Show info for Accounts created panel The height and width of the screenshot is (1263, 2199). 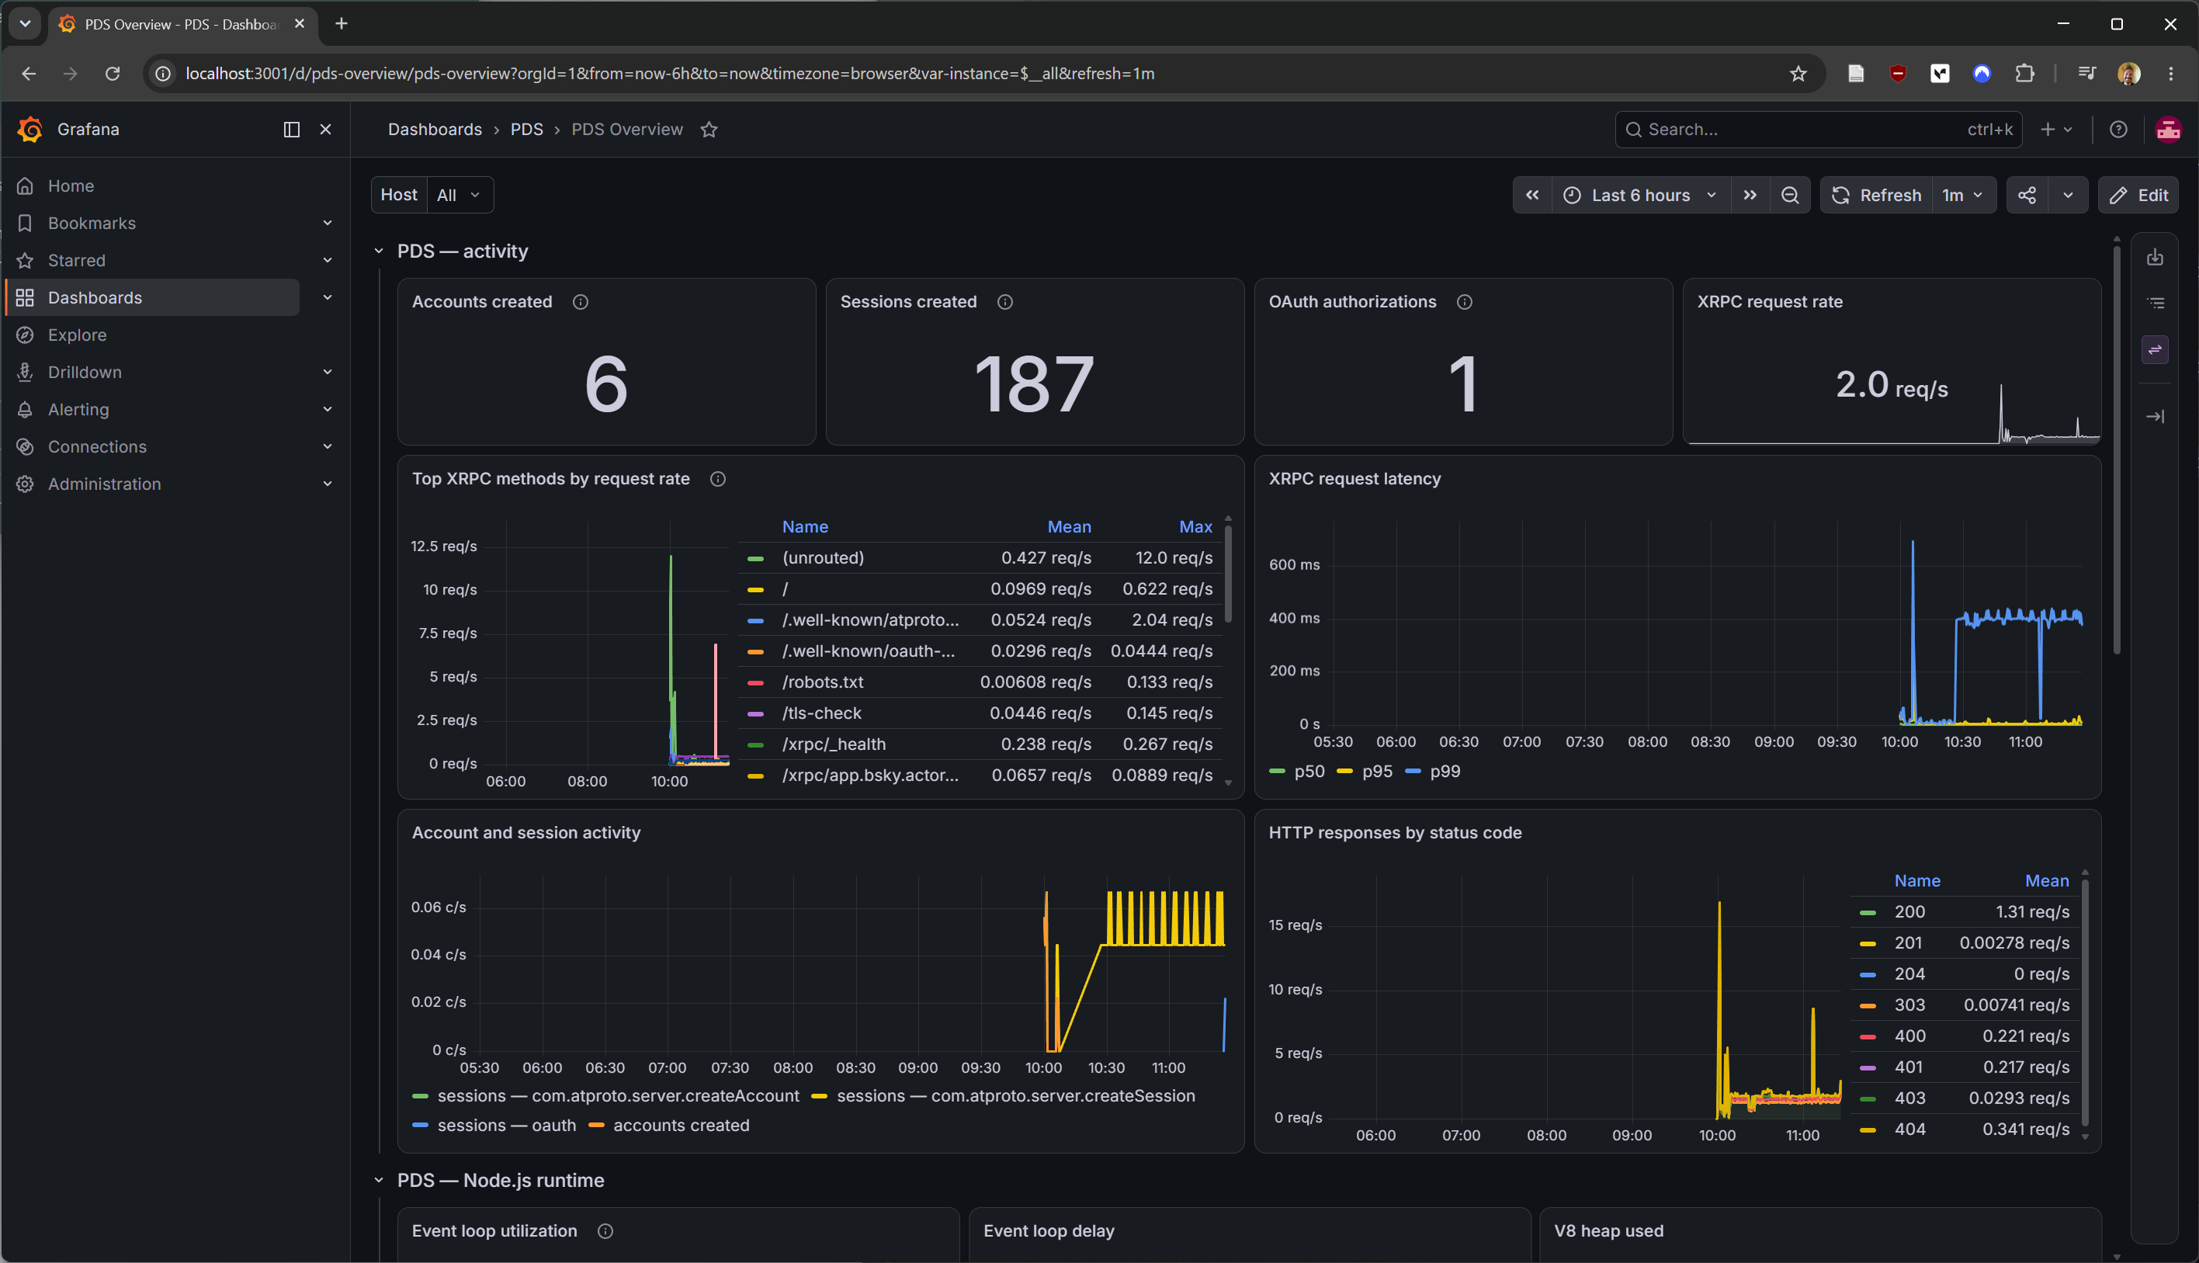point(581,302)
